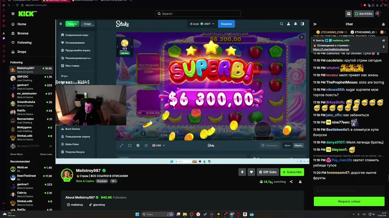
Task: Enter fullscreen for the Stake game
Action: point(122,145)
